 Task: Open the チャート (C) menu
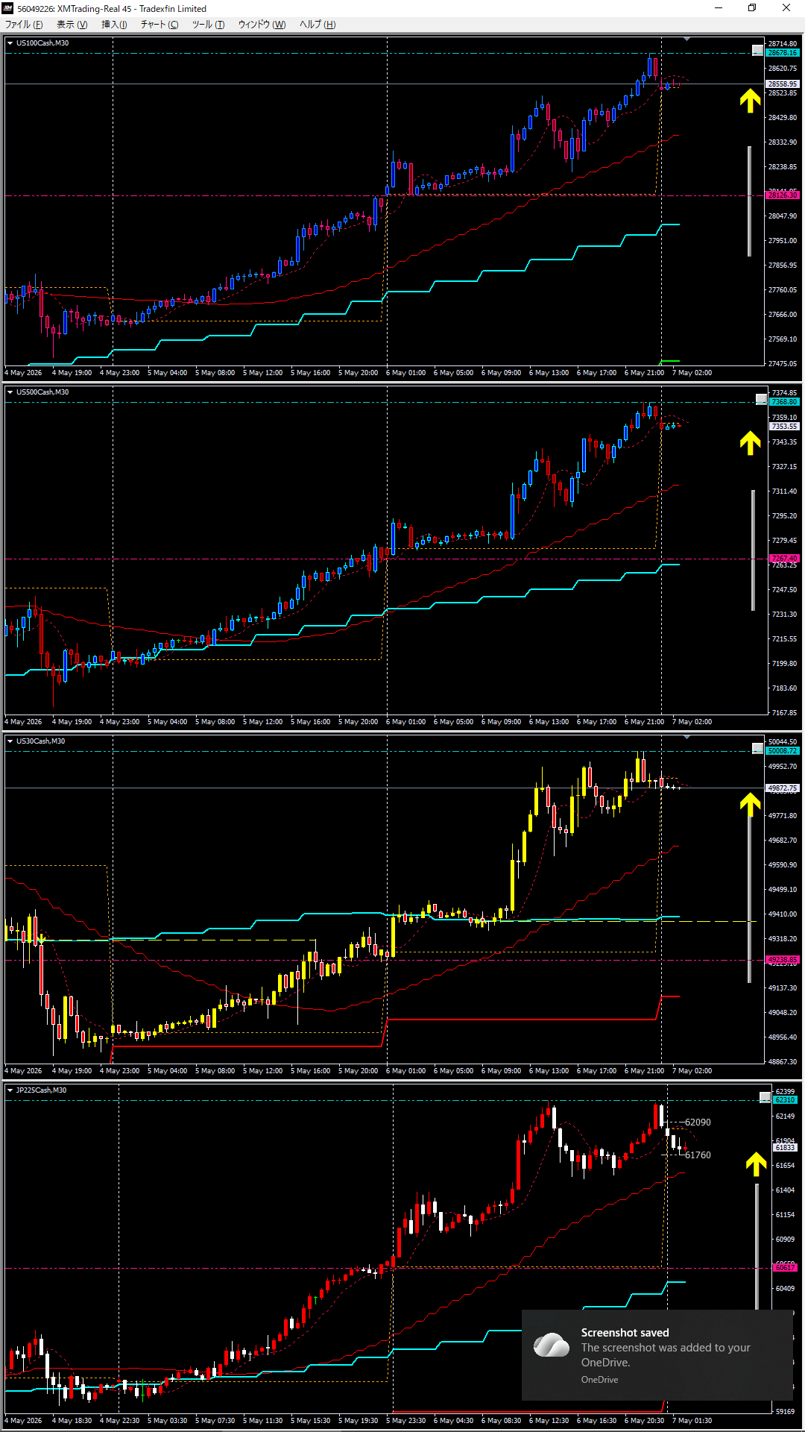click(160, 25)
